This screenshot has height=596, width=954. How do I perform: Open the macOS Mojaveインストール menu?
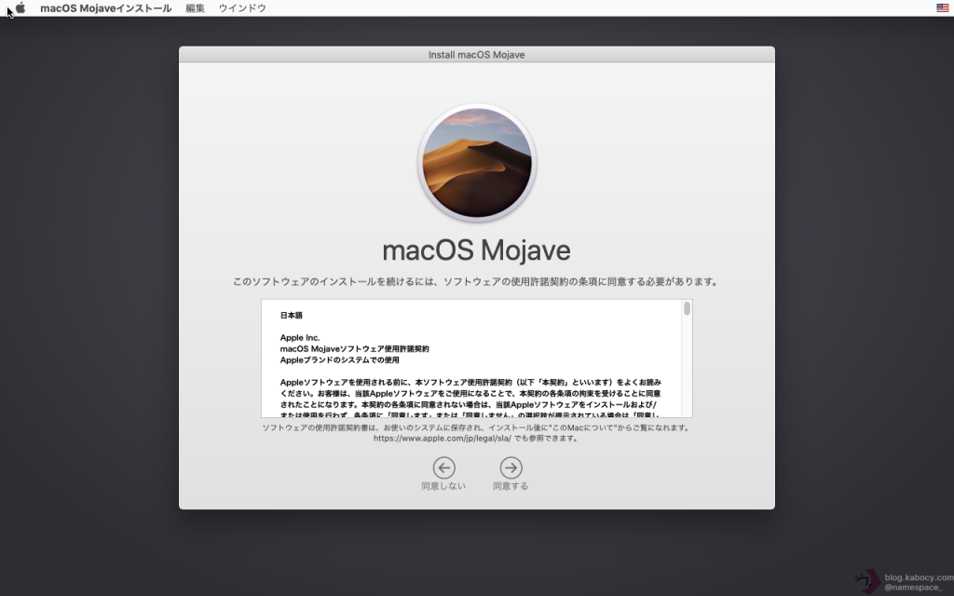(x=105, y=8)
